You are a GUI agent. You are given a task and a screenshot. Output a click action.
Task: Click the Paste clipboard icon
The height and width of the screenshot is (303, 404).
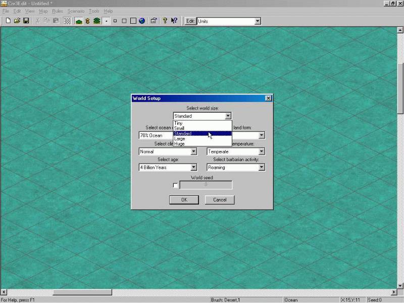pos(56,21)
